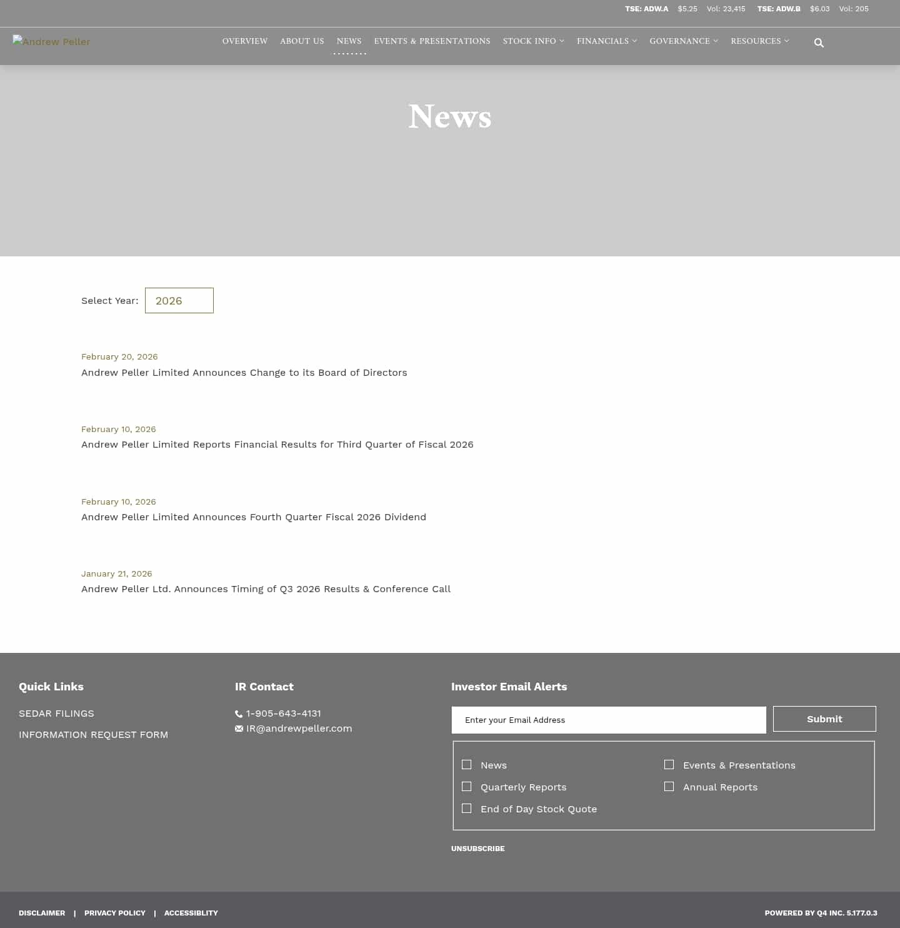
Task: Click the email address input field
Action: coord(608,720)
